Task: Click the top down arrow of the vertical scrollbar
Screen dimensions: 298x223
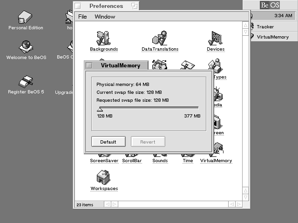Action: (x=245, y=32)
